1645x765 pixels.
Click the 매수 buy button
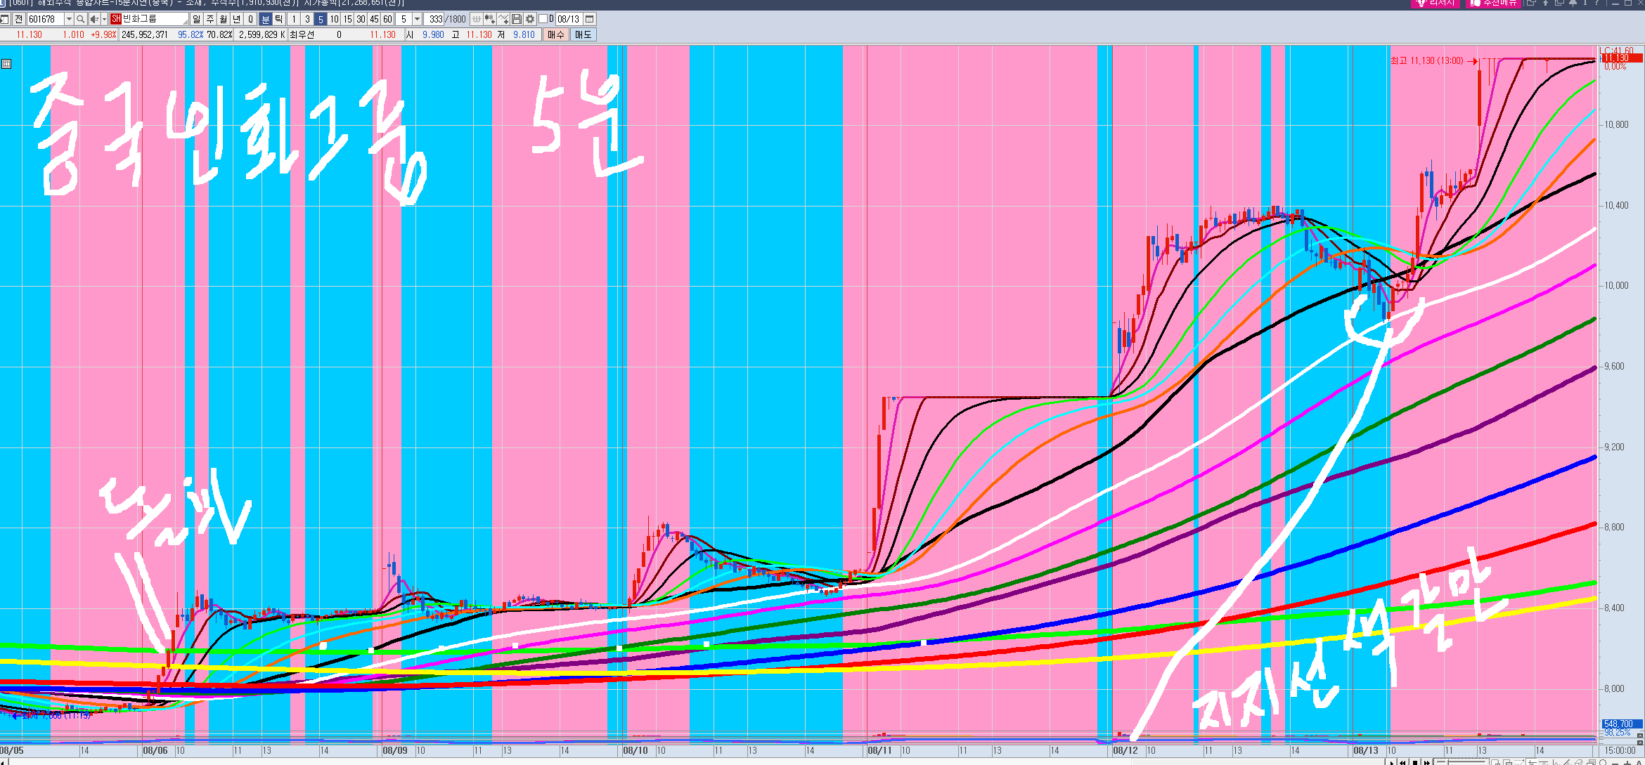coord(555,34)
